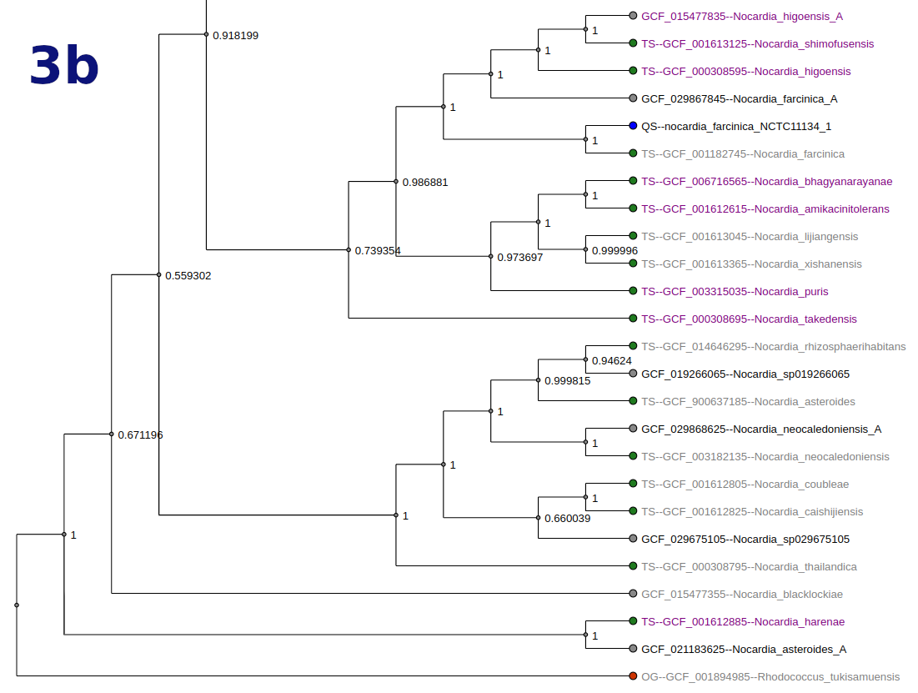The width and height of the screenshot is (918, 693).
Task: Click the green marker for Nocardia_puris
Action: point(633,290)
